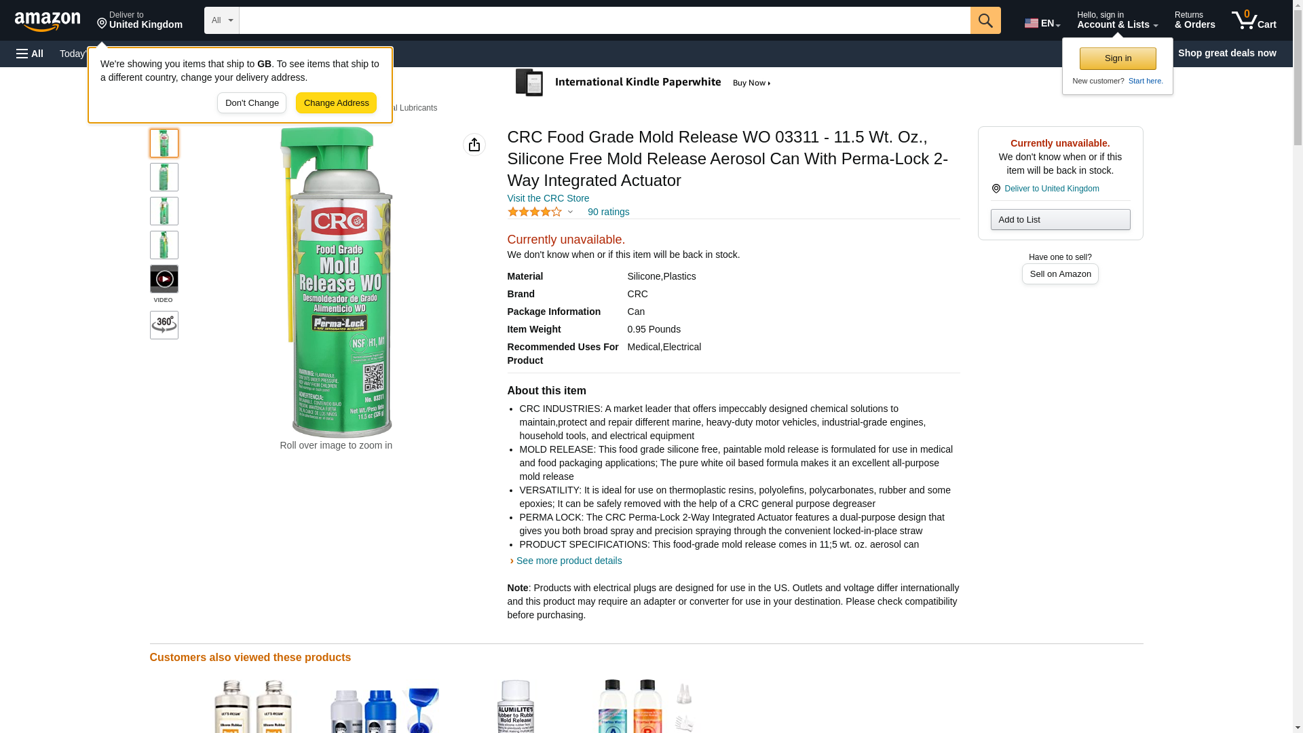Click the International Kindle Paperwhite banner

coord(645,83)
